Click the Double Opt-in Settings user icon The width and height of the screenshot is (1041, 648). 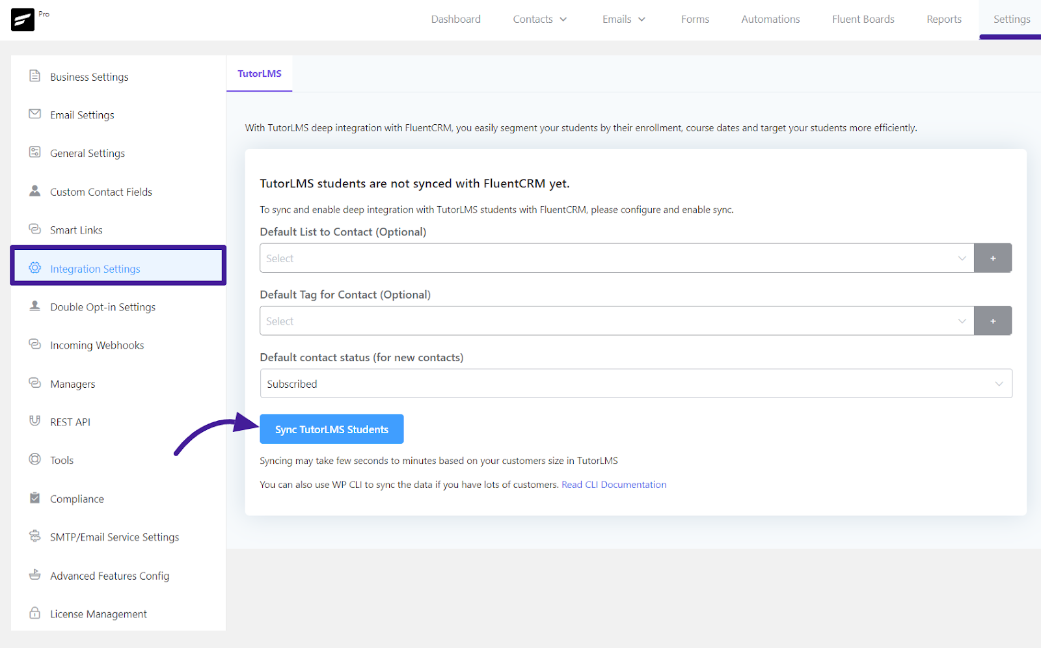[x=35, y=306]
